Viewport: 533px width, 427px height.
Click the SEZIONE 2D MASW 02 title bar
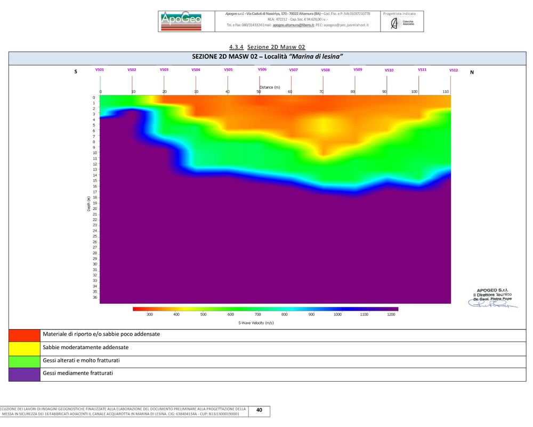click(266, 57)
